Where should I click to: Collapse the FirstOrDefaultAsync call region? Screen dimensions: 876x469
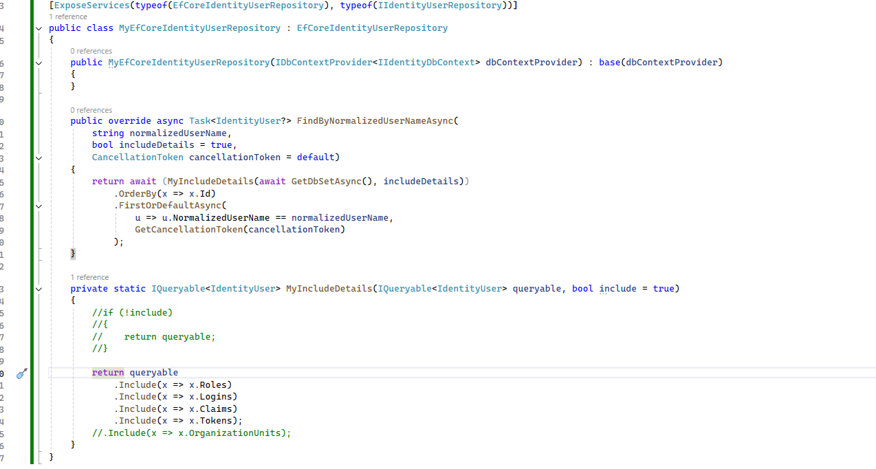39,206
